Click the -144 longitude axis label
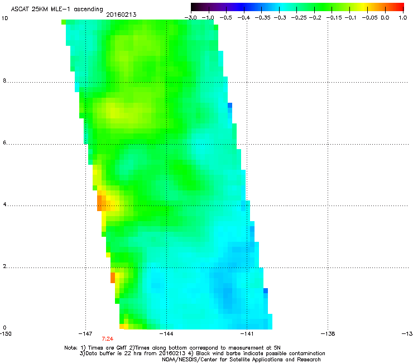The height and width of the screenshot is (363, 413). click(x=166, y=334)
